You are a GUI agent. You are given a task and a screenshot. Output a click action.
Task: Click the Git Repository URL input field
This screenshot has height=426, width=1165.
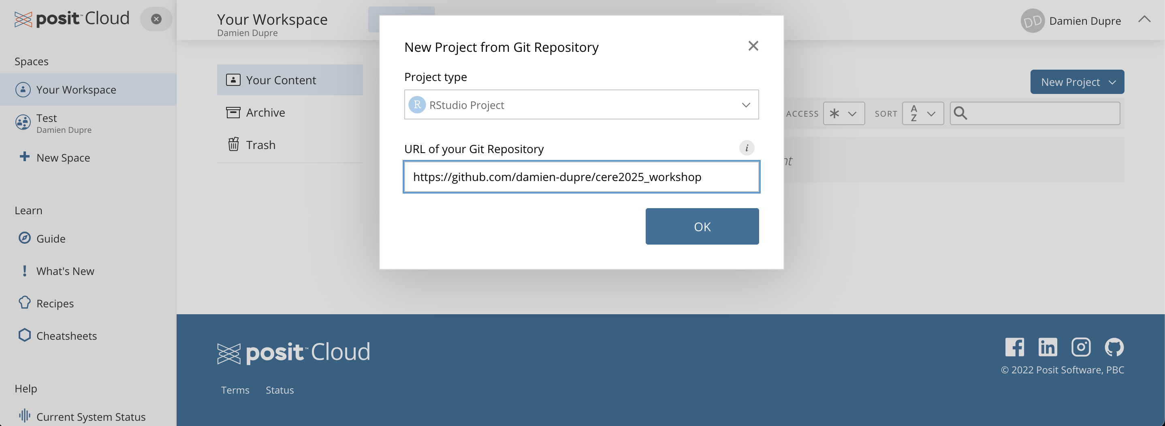click(x=581, y=177)
